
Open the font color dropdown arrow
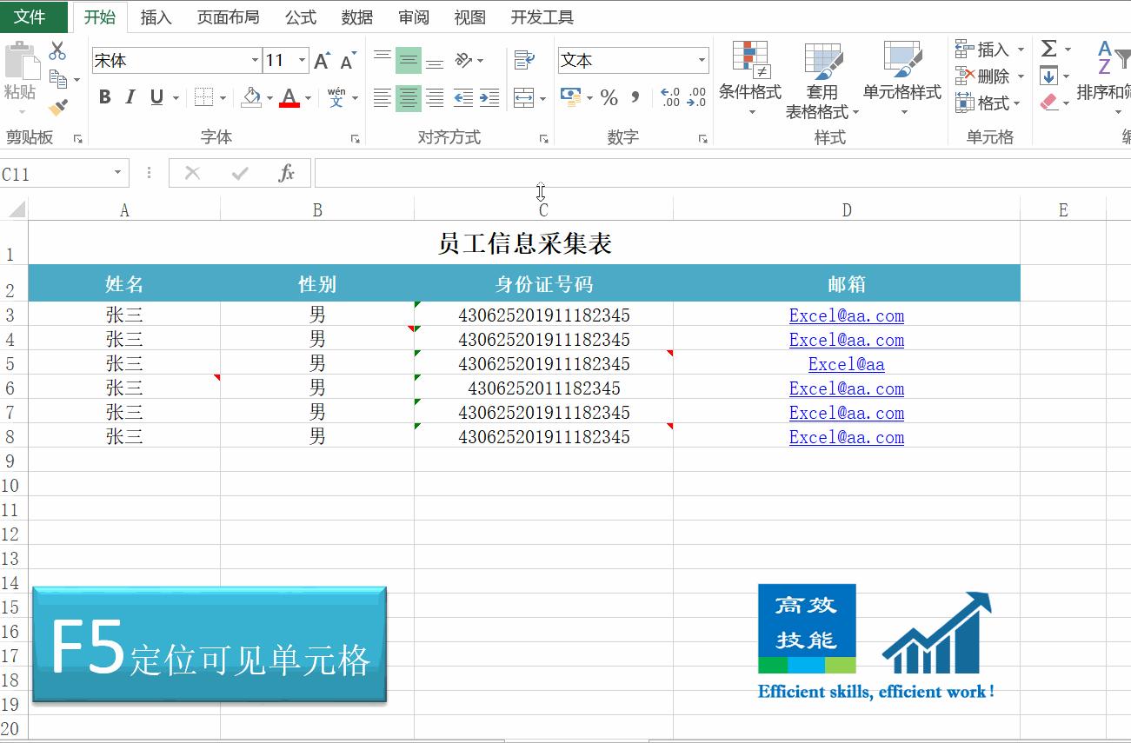[x=308, y=97]
